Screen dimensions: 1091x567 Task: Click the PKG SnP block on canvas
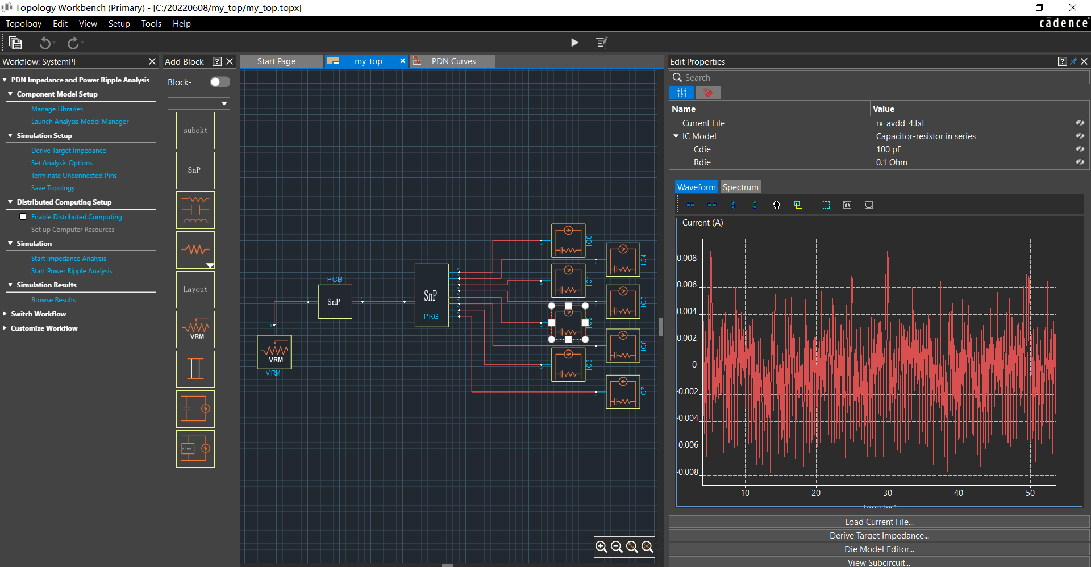tap(432, 295)
